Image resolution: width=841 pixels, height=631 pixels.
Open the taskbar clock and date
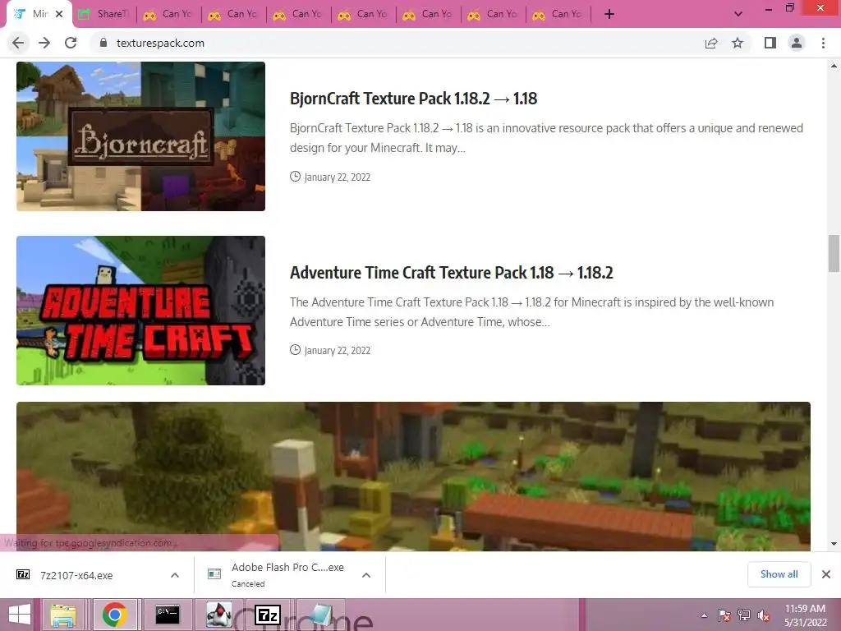[x=805, y=615]
